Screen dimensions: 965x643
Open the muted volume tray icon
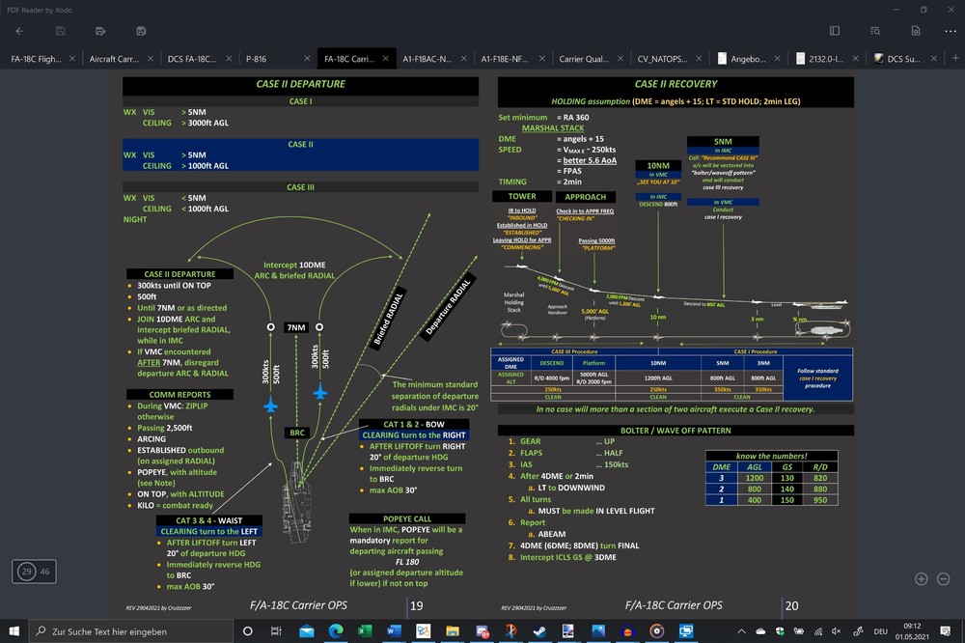pos(837,631)
